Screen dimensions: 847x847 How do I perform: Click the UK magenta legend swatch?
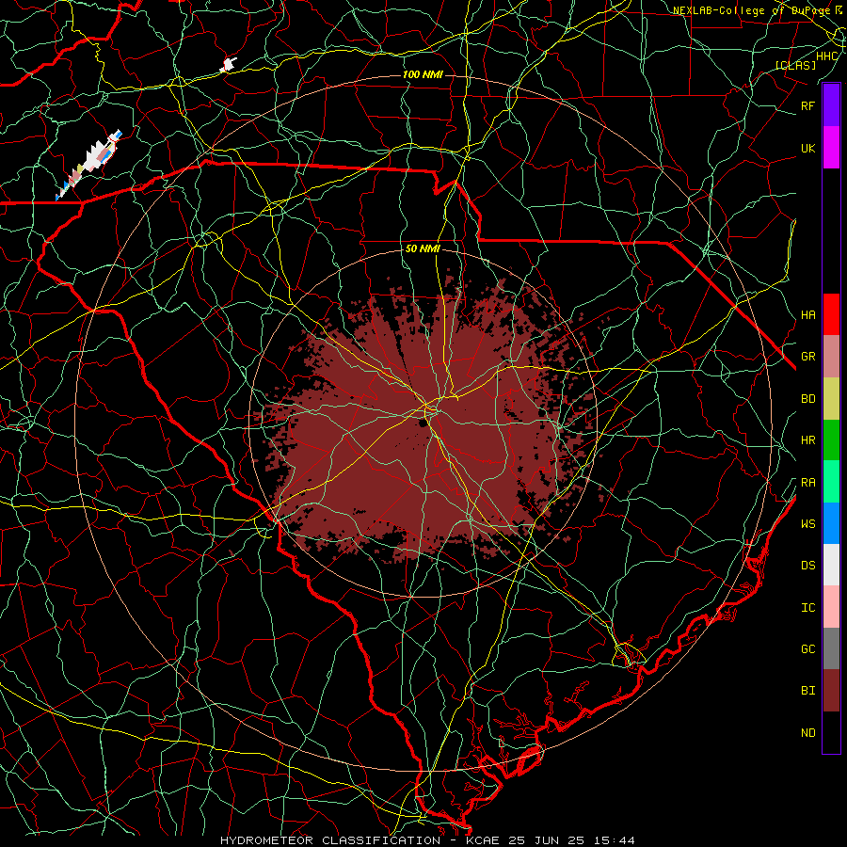coord(831,148)
